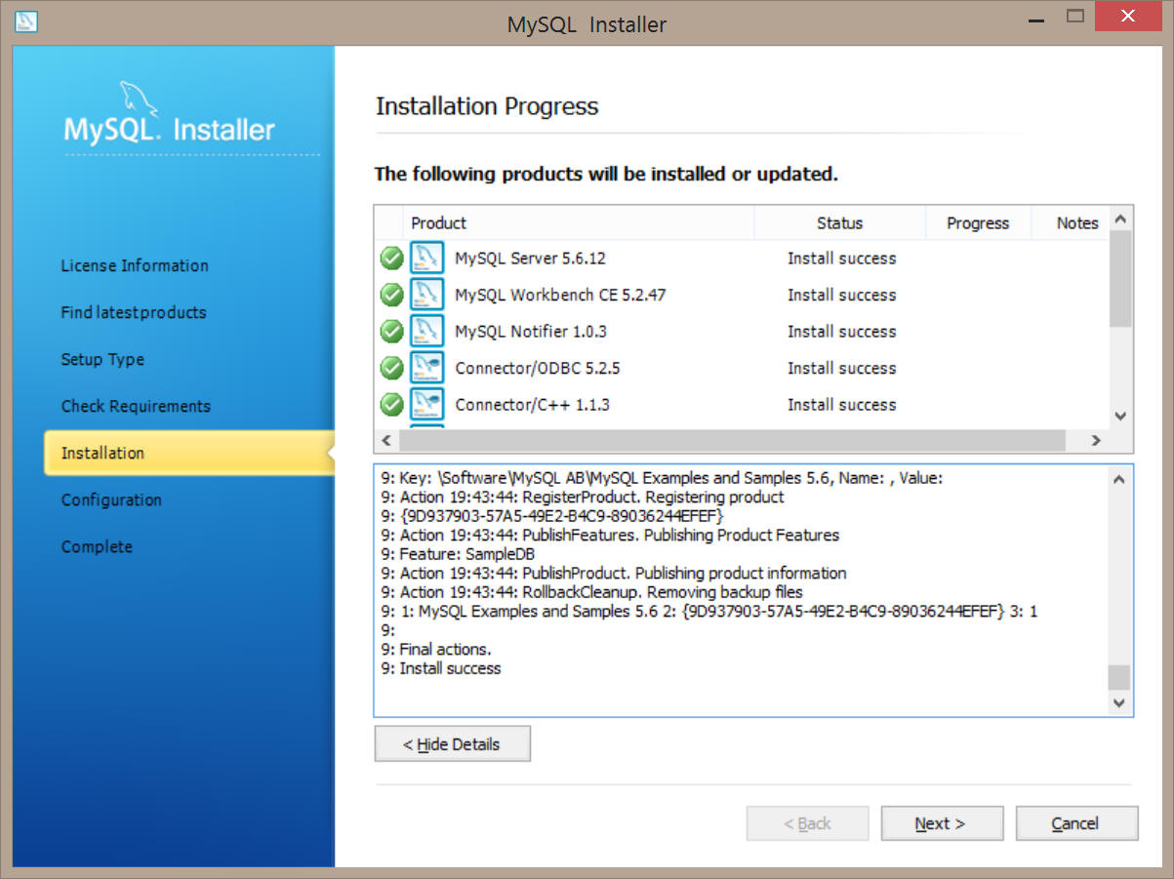
Task: Click green checkmark beside Connector/C++ 1.1.3
Action: pos(391,405)
